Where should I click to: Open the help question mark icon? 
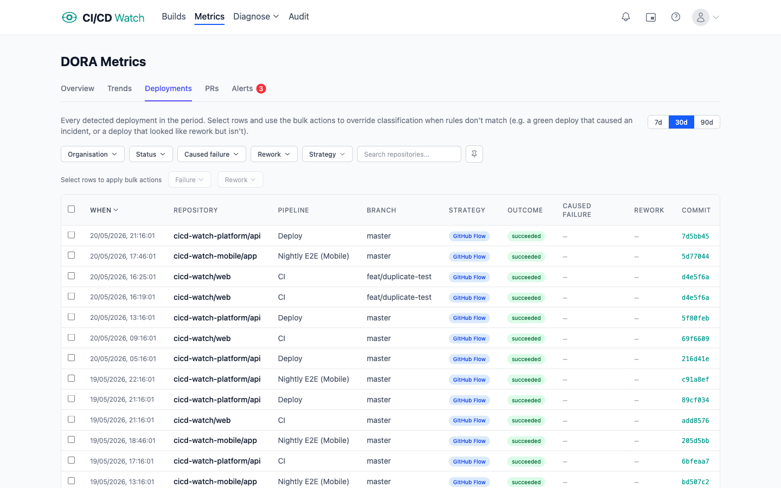[x=676, y=17]
